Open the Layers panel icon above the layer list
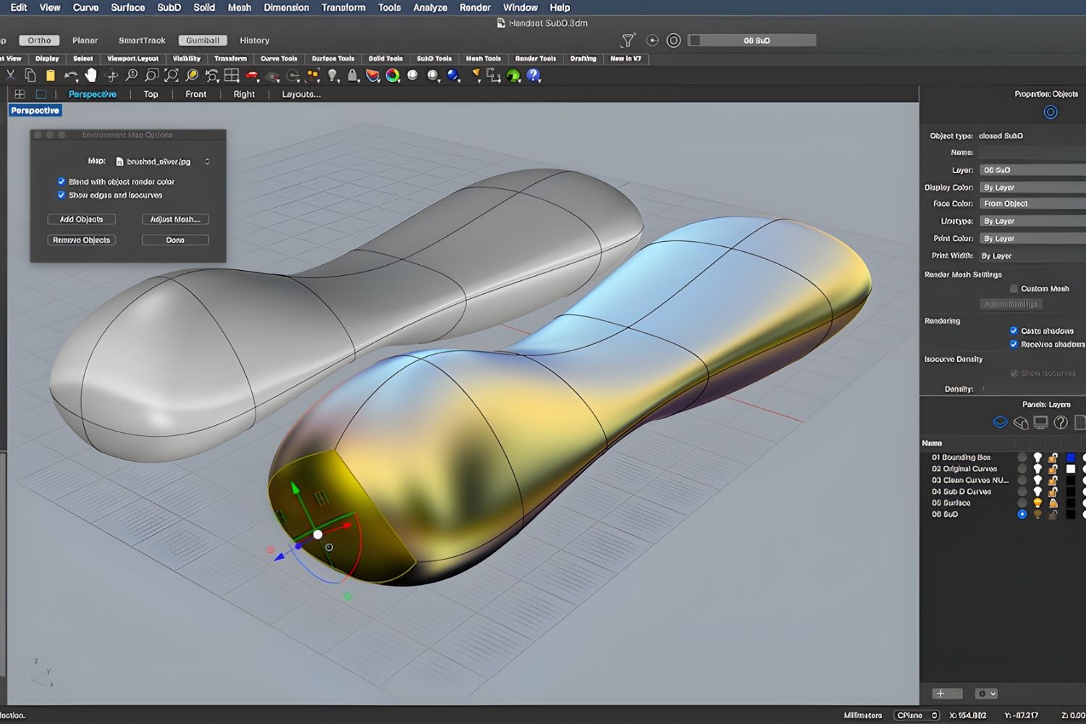The height and width of the screenshot is (724, 1086). click(x=1001, y=421)
